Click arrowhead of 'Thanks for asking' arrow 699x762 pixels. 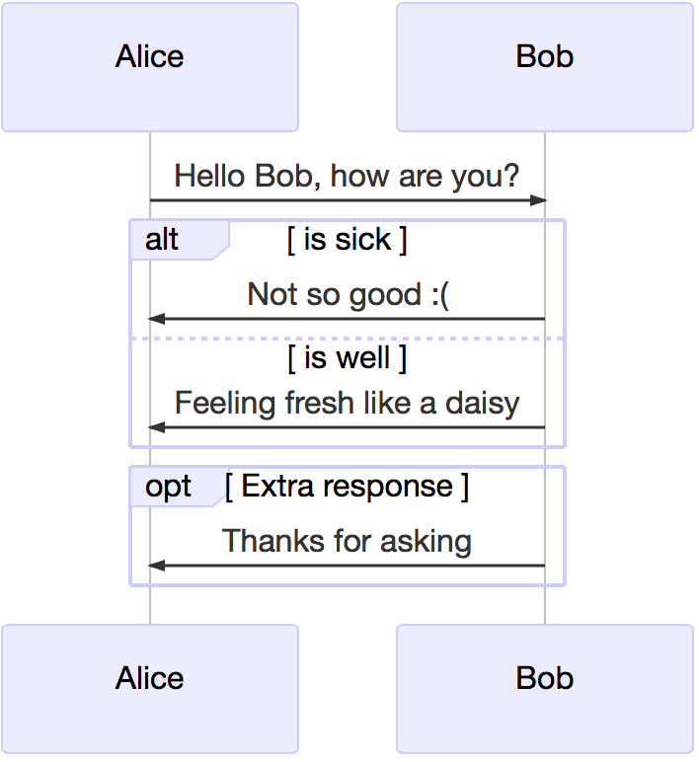(x=157, y=566)
